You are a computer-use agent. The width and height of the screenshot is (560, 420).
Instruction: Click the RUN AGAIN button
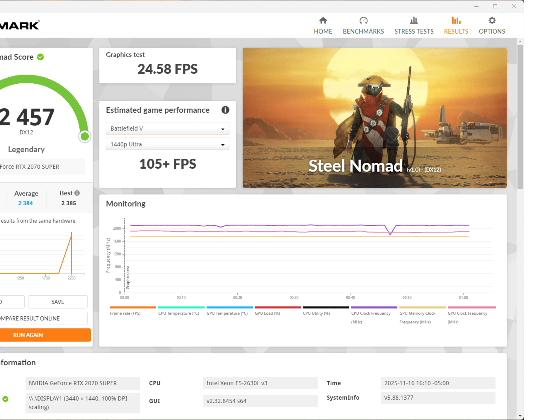(45, 335)
